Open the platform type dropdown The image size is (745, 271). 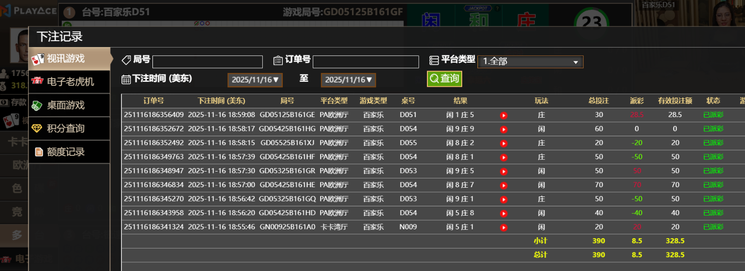pos(530,62)
